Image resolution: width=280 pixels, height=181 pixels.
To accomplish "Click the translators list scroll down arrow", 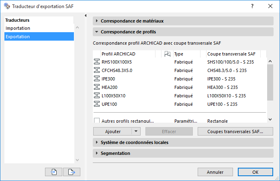I will pyautogui.click(x=77, y=160).
